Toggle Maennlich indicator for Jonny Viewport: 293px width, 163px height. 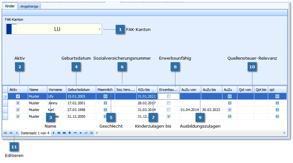pyautogui.click(x=105, y=103)
